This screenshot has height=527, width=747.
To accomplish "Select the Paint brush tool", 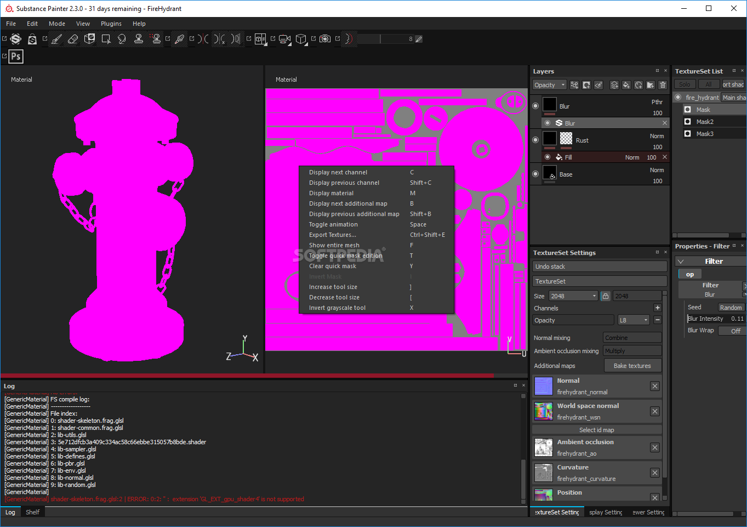I will pos(56,39).
